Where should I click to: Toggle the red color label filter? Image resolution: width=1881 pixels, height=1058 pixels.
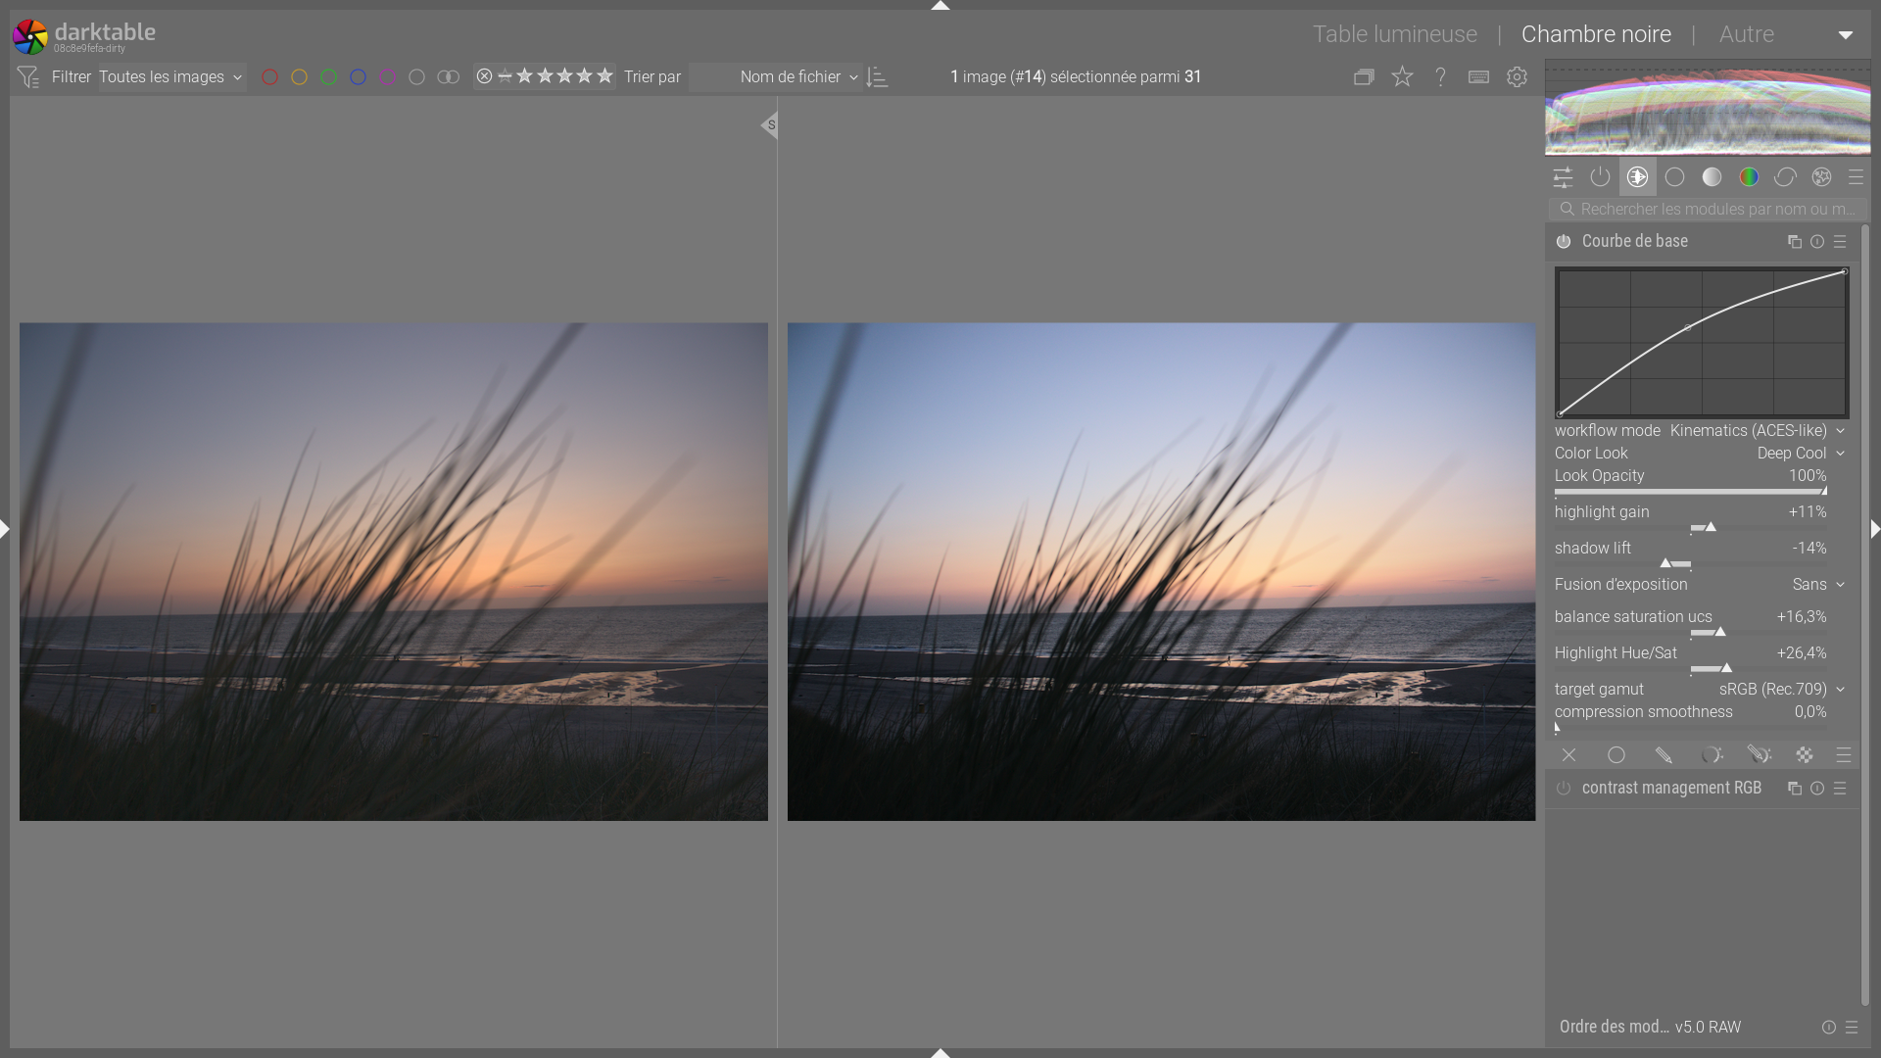click(270, 76)
